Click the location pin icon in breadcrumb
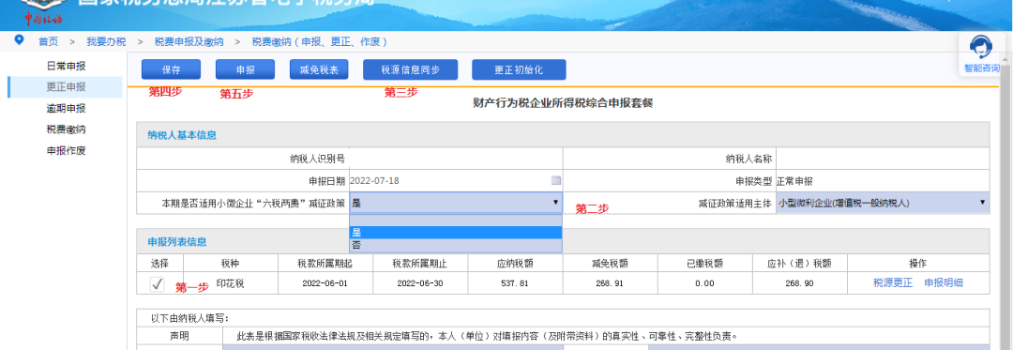This screenshot has width=1013, height=350. [x=19, y=40]
